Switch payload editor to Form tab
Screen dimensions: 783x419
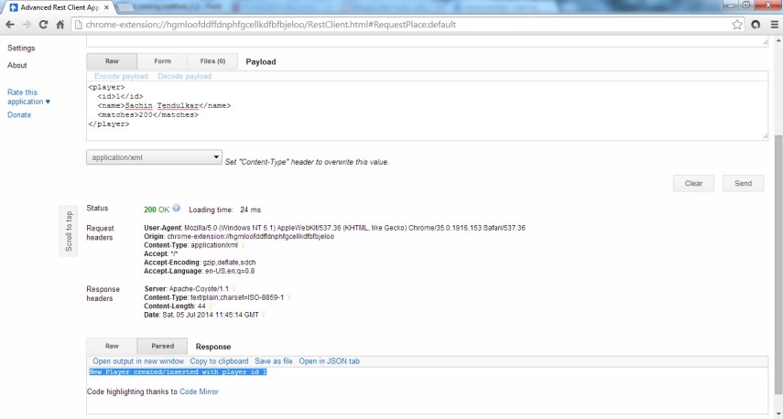(x=162, y=61)
